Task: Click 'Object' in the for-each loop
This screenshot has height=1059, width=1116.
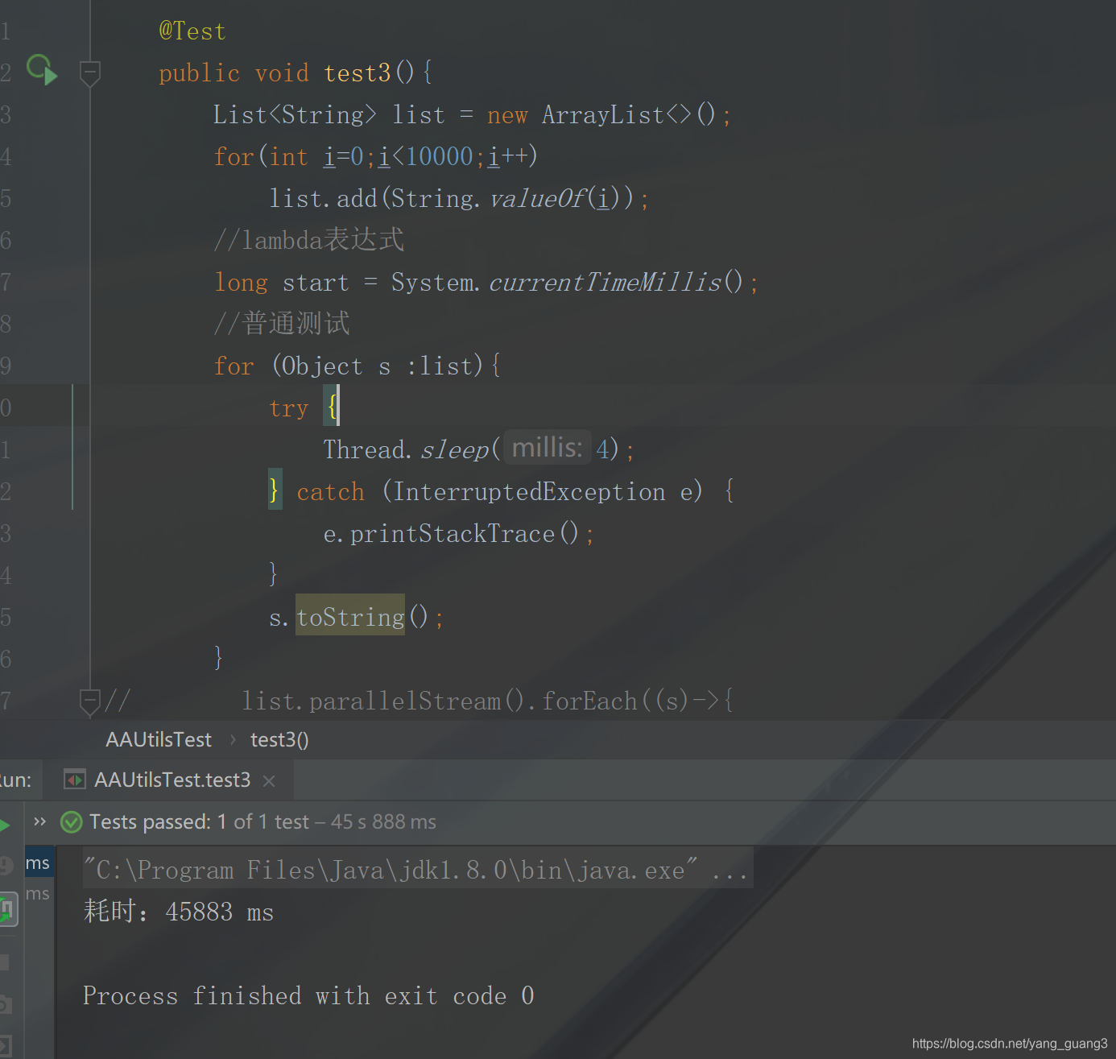Action: (x=322, y=366)
